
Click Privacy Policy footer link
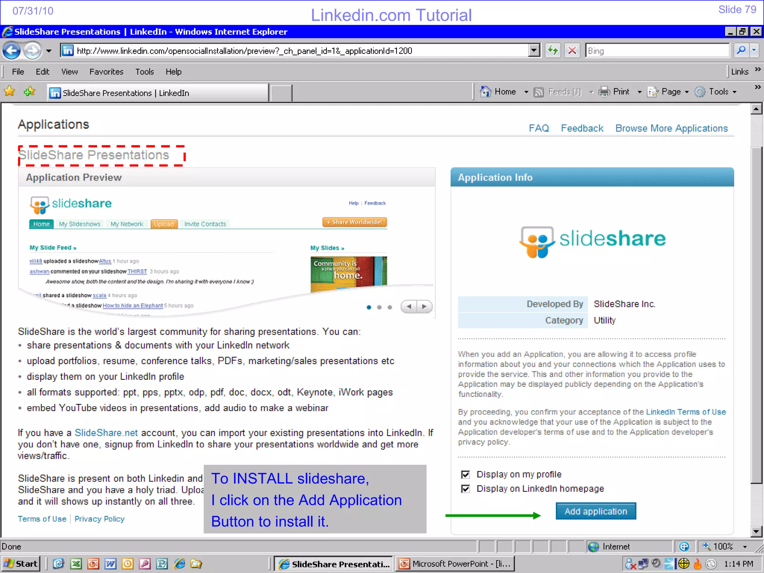click(99, 519)
